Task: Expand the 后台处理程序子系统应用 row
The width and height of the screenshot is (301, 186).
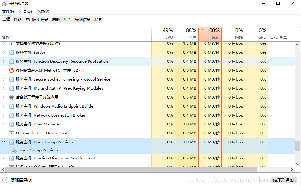Action: 4,97
